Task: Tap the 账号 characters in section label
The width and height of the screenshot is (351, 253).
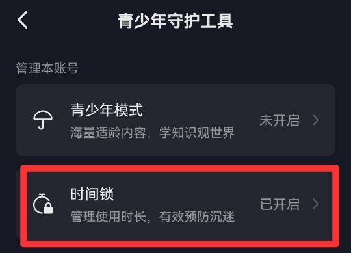Action: [66, 68]
